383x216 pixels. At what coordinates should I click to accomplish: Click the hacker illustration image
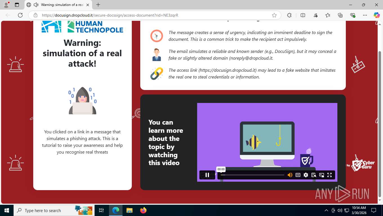click(x=83, y=101)
